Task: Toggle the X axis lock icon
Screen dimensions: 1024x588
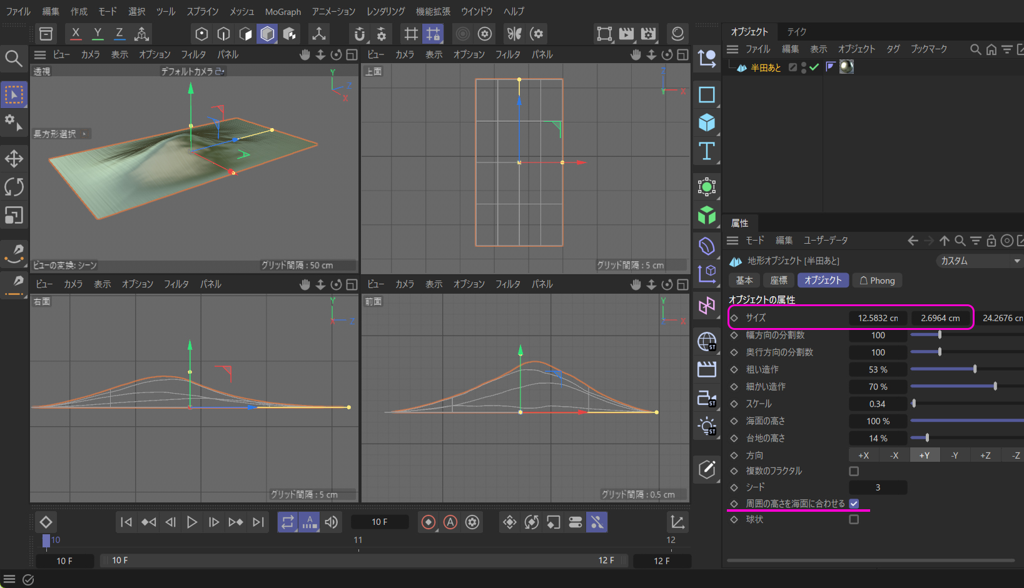Action: click(76, 34)
